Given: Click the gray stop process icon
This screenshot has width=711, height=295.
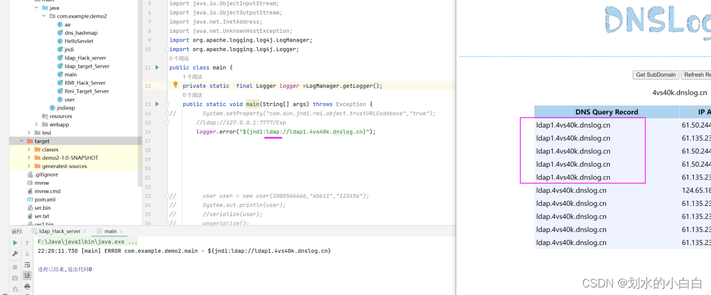Looking at the screenshot, I should pos(15,267).
